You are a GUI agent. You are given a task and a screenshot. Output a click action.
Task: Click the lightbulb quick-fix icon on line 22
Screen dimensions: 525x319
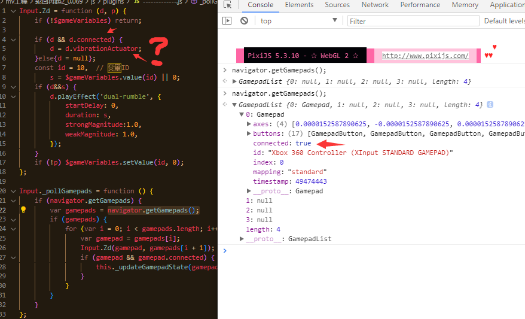(x=23, y=209)
